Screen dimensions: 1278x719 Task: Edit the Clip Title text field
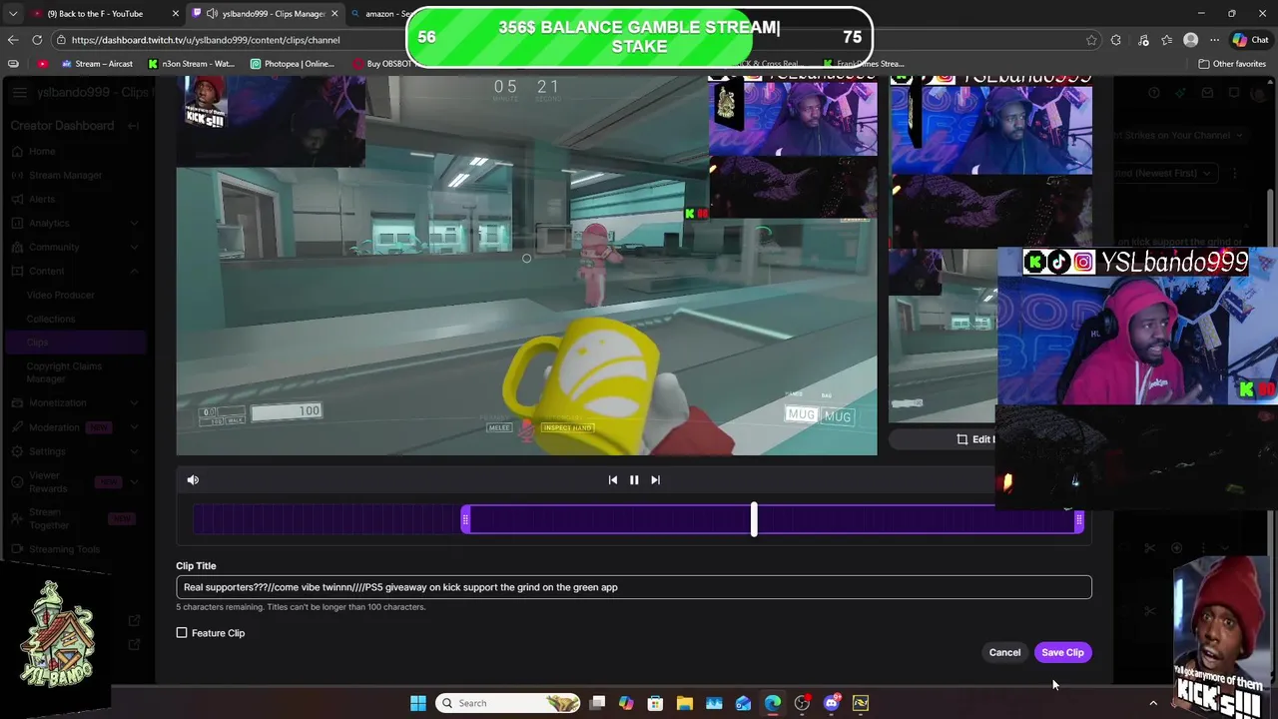click(x=634, y=587)
